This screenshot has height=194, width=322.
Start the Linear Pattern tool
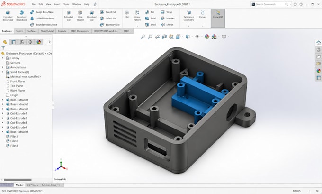(x=137, y=16)
